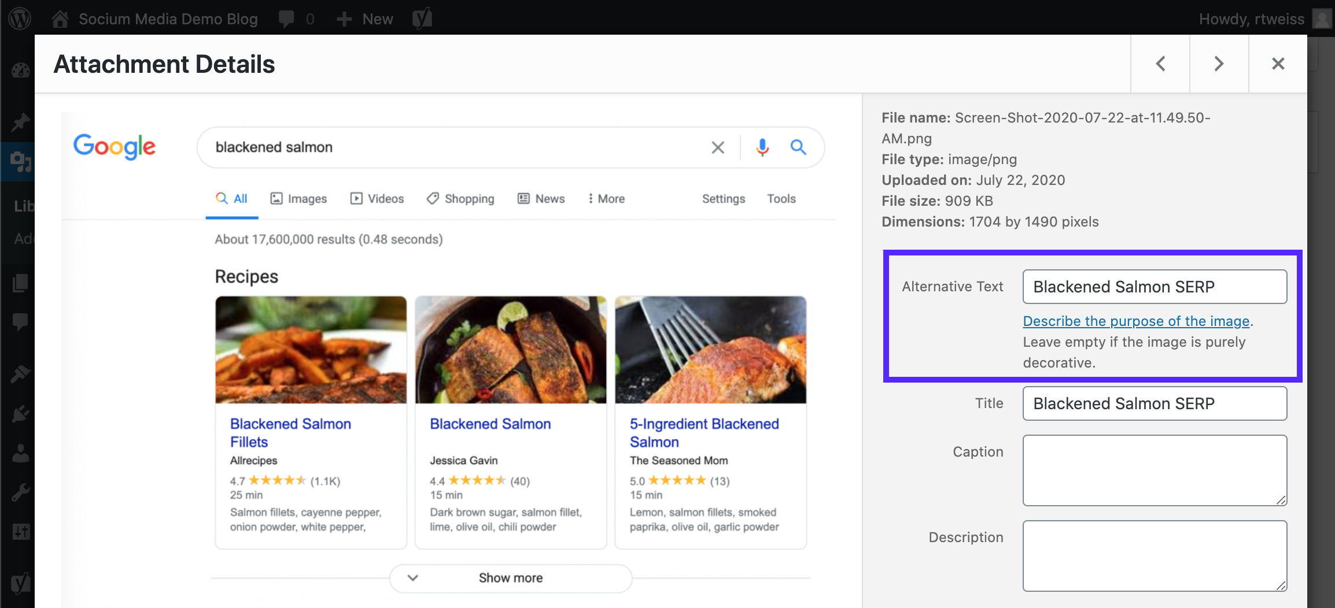The height and width of the screenshot is (608, 1335).
Task: Open the Media sidebar icon
Action: [x=20, y=162]
